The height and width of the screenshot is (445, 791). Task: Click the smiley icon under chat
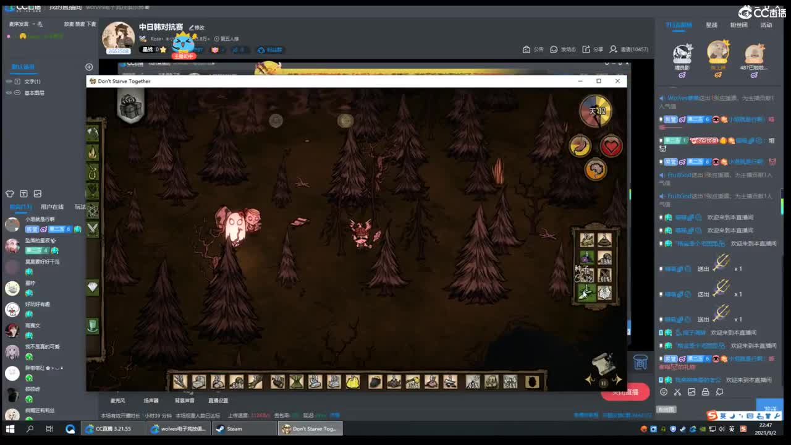(x=664, y=392)
